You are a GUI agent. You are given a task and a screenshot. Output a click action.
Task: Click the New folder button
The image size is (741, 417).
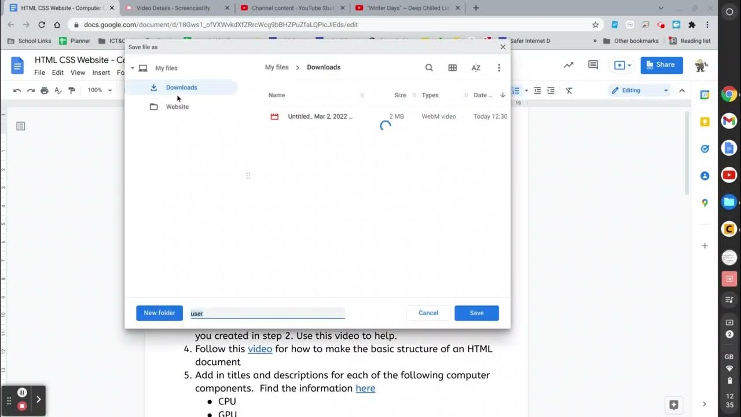coord(159,313)
